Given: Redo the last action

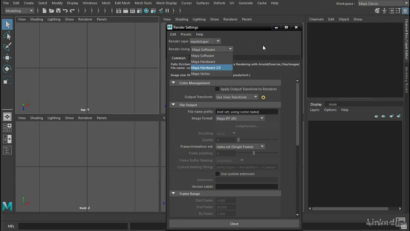Looking at the screenshot, I should pyautogui.click(x=72, y=11).
